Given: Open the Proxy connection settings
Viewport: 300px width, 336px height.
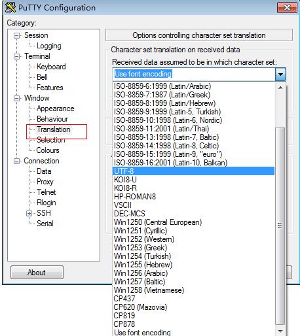Looking at the screenshot, I should pyautogui.click(x=45, y=182).
